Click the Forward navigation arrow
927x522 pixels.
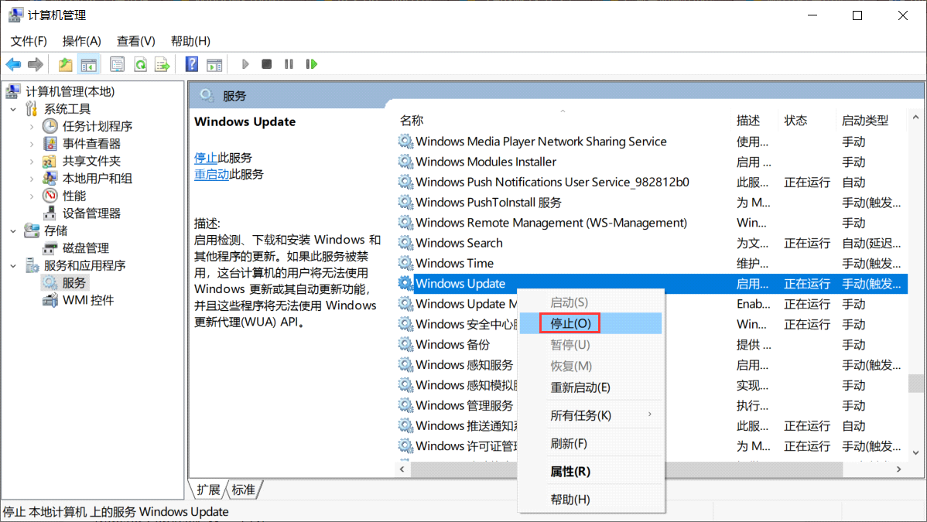[35, 63]
